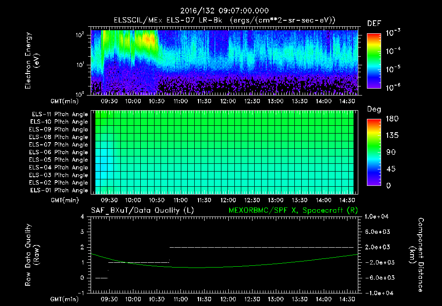442x306 pixels.
Task: Click the 135 tick on Deg scale
Action: pos(392,136)
